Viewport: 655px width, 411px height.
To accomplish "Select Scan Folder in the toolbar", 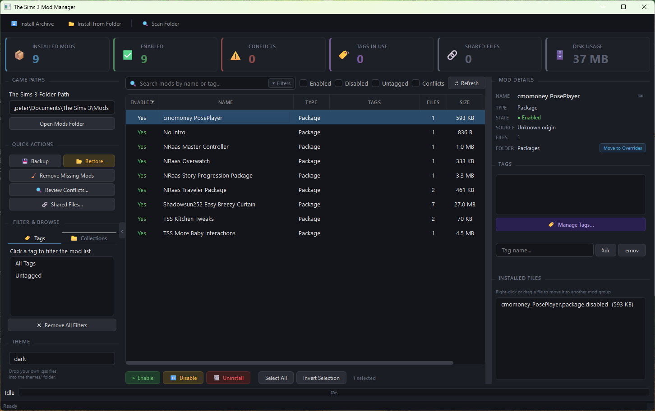I will [x=161, y=24].
